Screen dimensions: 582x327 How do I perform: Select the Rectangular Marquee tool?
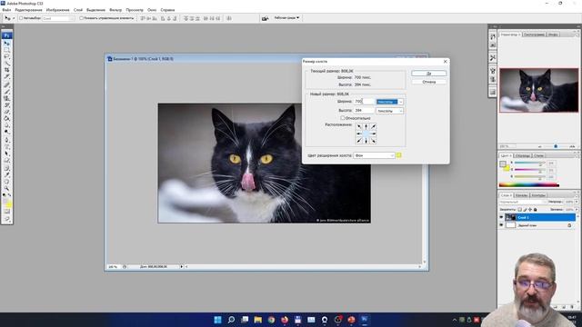(6, 50)
